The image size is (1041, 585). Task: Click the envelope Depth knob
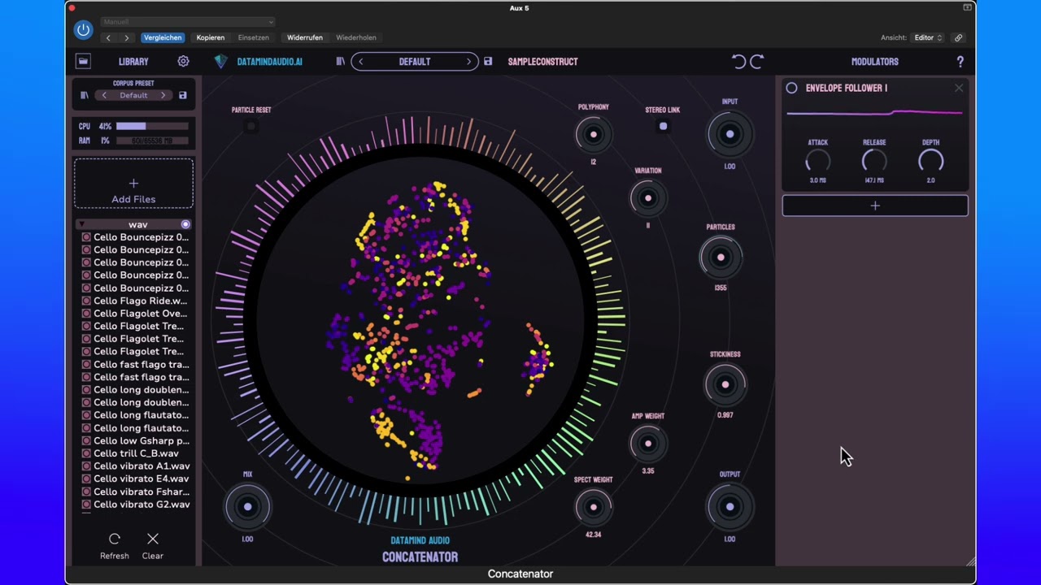(x=930, y=161)
